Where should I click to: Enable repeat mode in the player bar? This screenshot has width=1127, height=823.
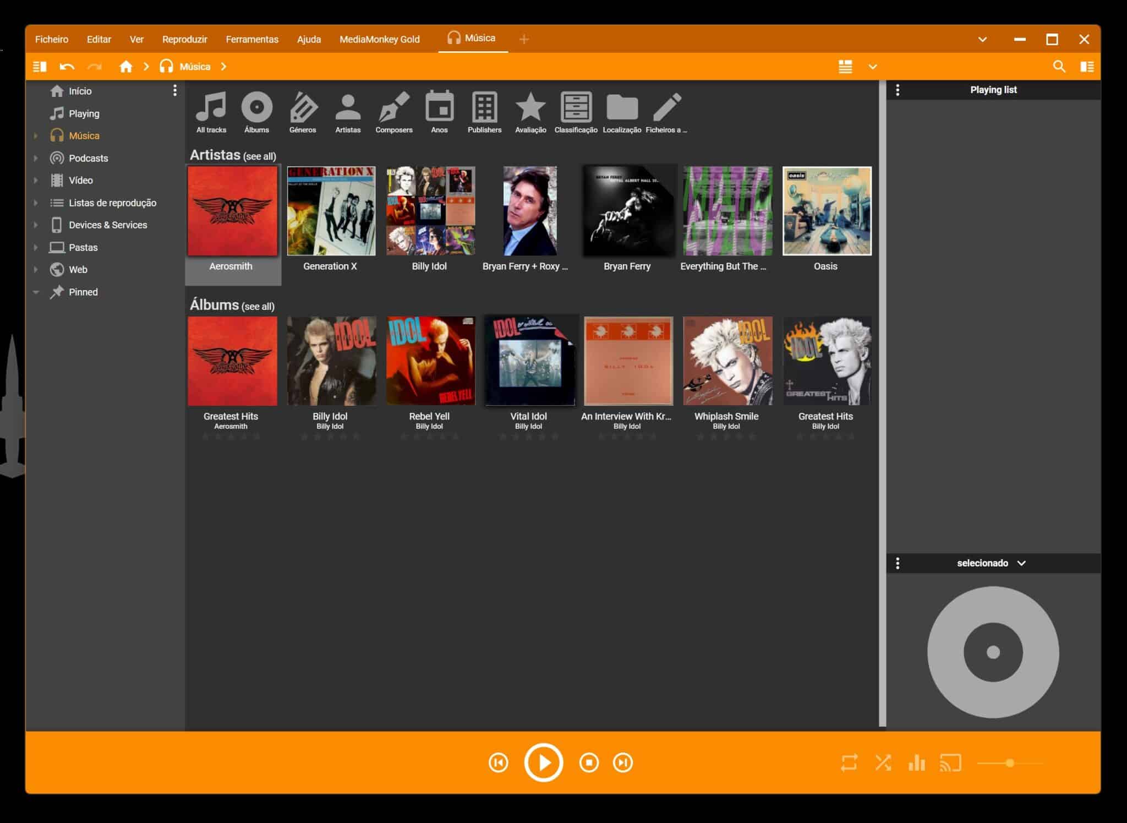click(849, 763)
